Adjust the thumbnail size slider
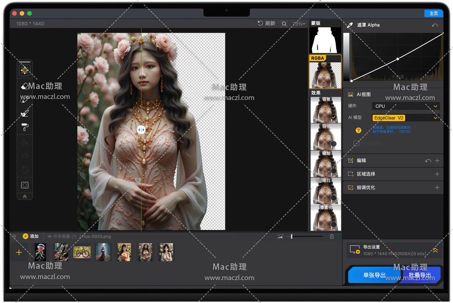This screenshot has height=303, width=453. coord(292,237)
